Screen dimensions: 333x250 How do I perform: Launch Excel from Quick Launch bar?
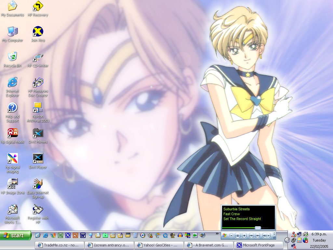point(60,235)
